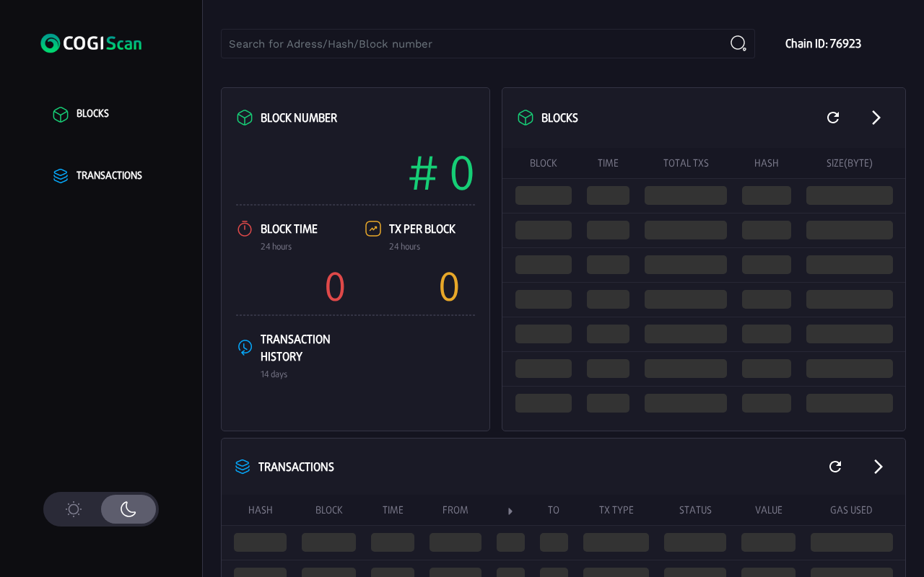Expand Transactions panel with chevron arrow
The height and width of the screenshot is (577, 924).
pos(879,467)
